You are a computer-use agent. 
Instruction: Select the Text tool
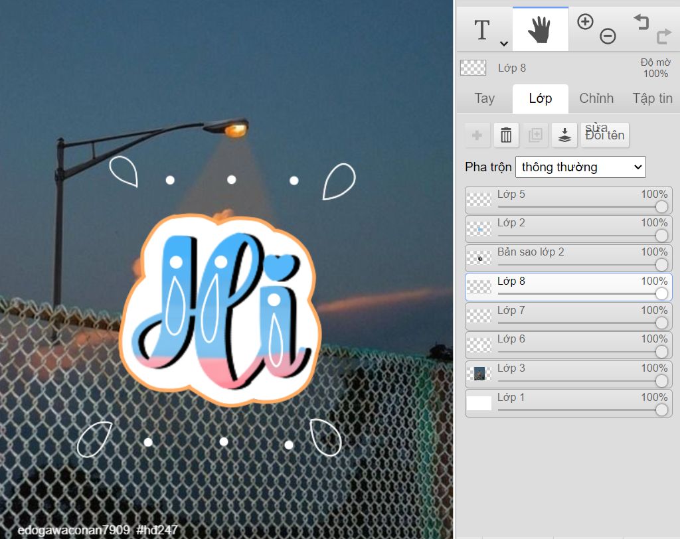point(482,30)
